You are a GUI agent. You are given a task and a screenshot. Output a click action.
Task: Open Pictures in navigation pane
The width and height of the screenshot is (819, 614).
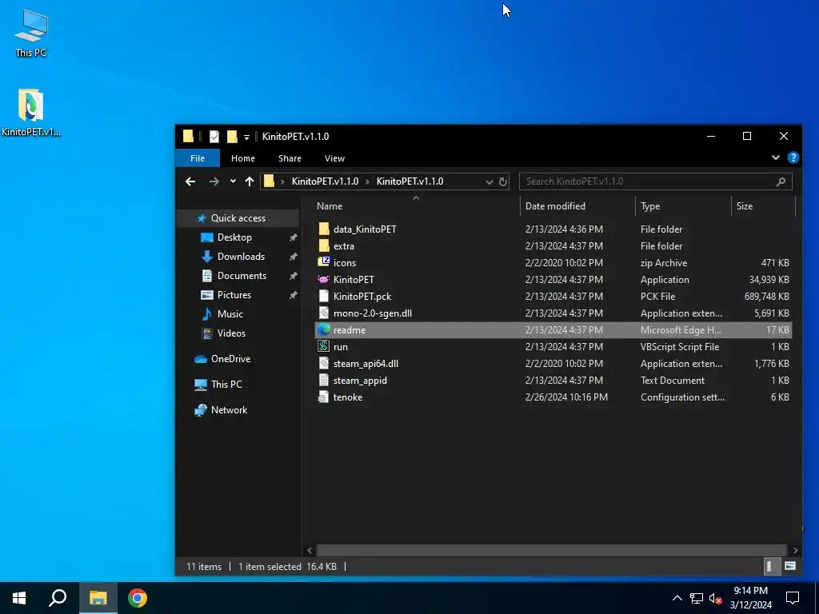pos(234,295)
